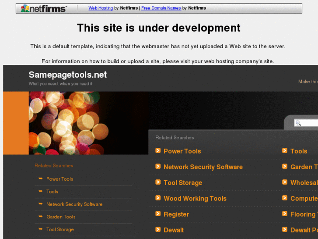
Task: Open the Dewalt Po… link in right column
Action: pos(304,230)
